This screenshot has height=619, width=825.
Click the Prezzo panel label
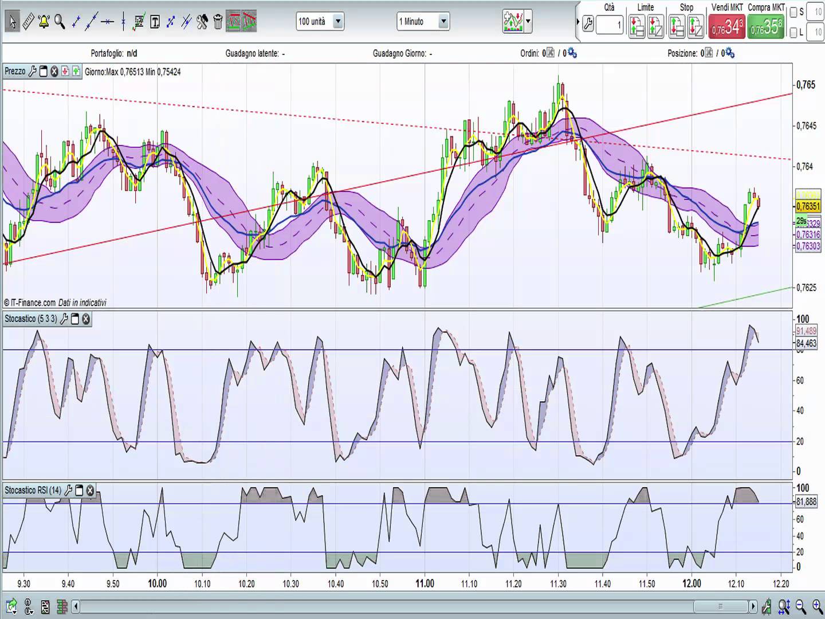point(15,71)
